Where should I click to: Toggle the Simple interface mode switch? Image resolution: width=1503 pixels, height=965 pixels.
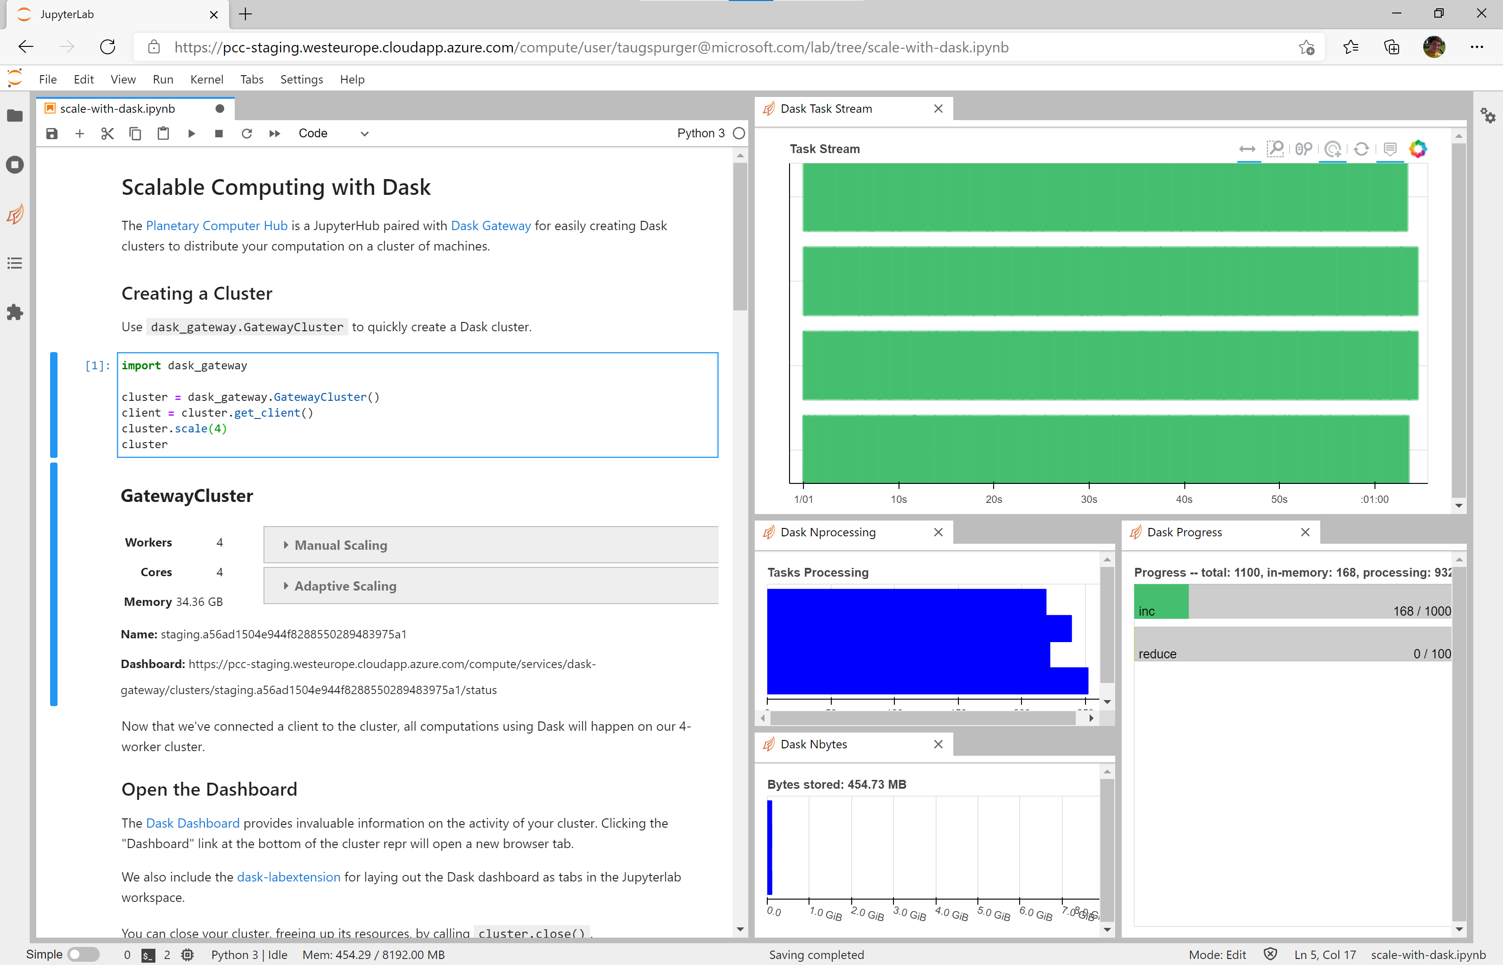tap(83, 954)
